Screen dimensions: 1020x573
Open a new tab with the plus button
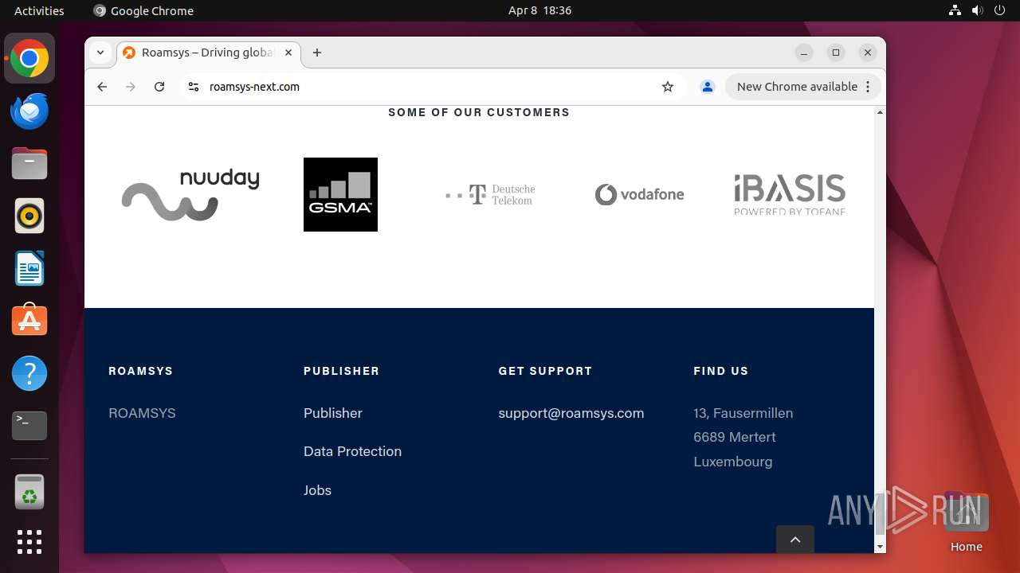click(x=317, y=53)
